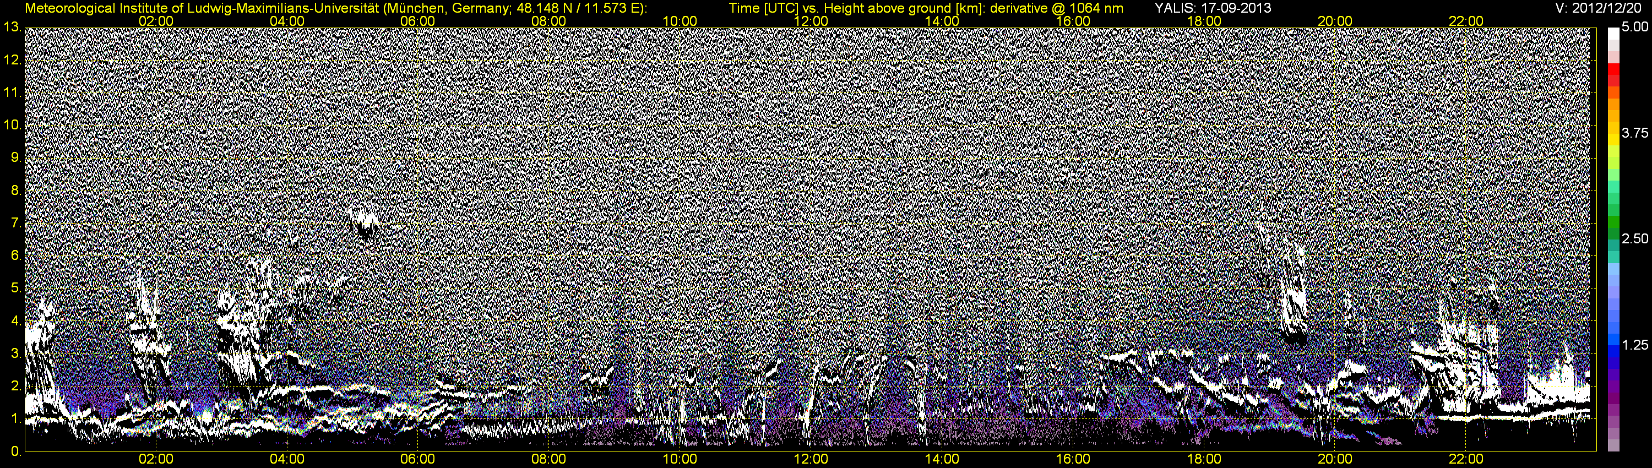Click the 2.50 colorbar scale value
This screenshot has height=468, width=1652.
(x=1635, y=239)
